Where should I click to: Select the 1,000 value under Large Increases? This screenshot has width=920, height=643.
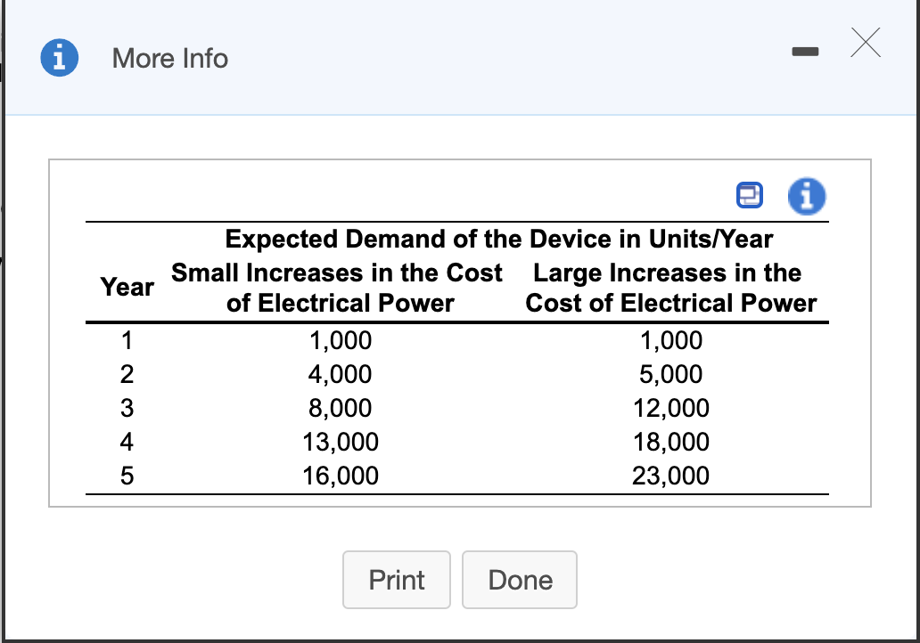(x=671, y=340)
